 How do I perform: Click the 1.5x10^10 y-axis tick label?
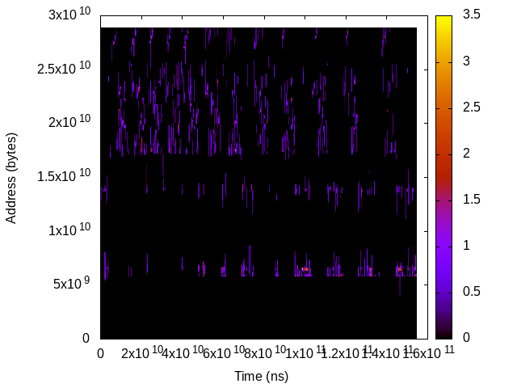pyautogui.click(x=65, y=177)
